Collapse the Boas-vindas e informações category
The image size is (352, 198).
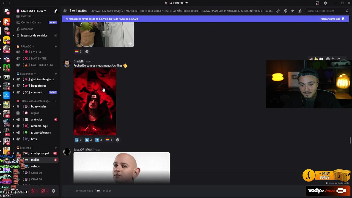[x=35, y=101]
